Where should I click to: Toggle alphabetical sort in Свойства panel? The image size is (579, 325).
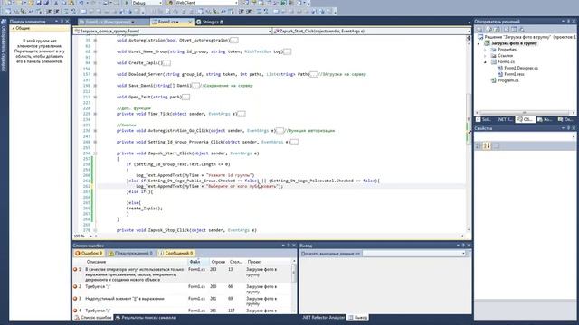[x=487, y=146]
